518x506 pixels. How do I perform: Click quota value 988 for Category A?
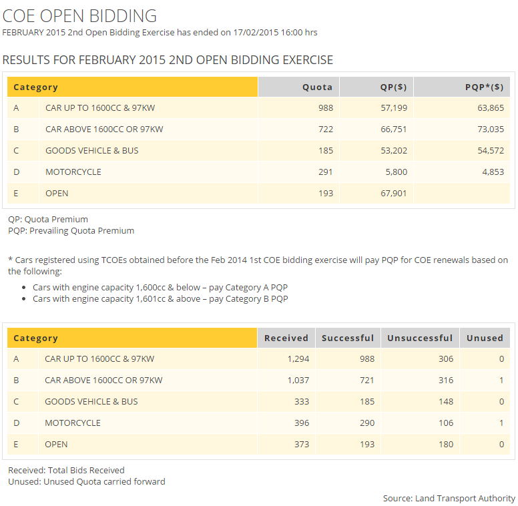[326, 108]
